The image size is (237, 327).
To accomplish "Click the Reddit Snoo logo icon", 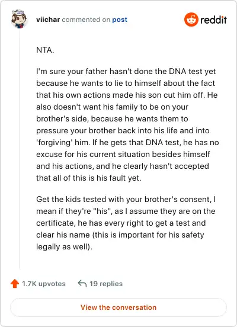I will click(191, 20).
